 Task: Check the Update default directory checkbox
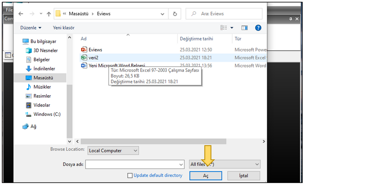point(130,176)
